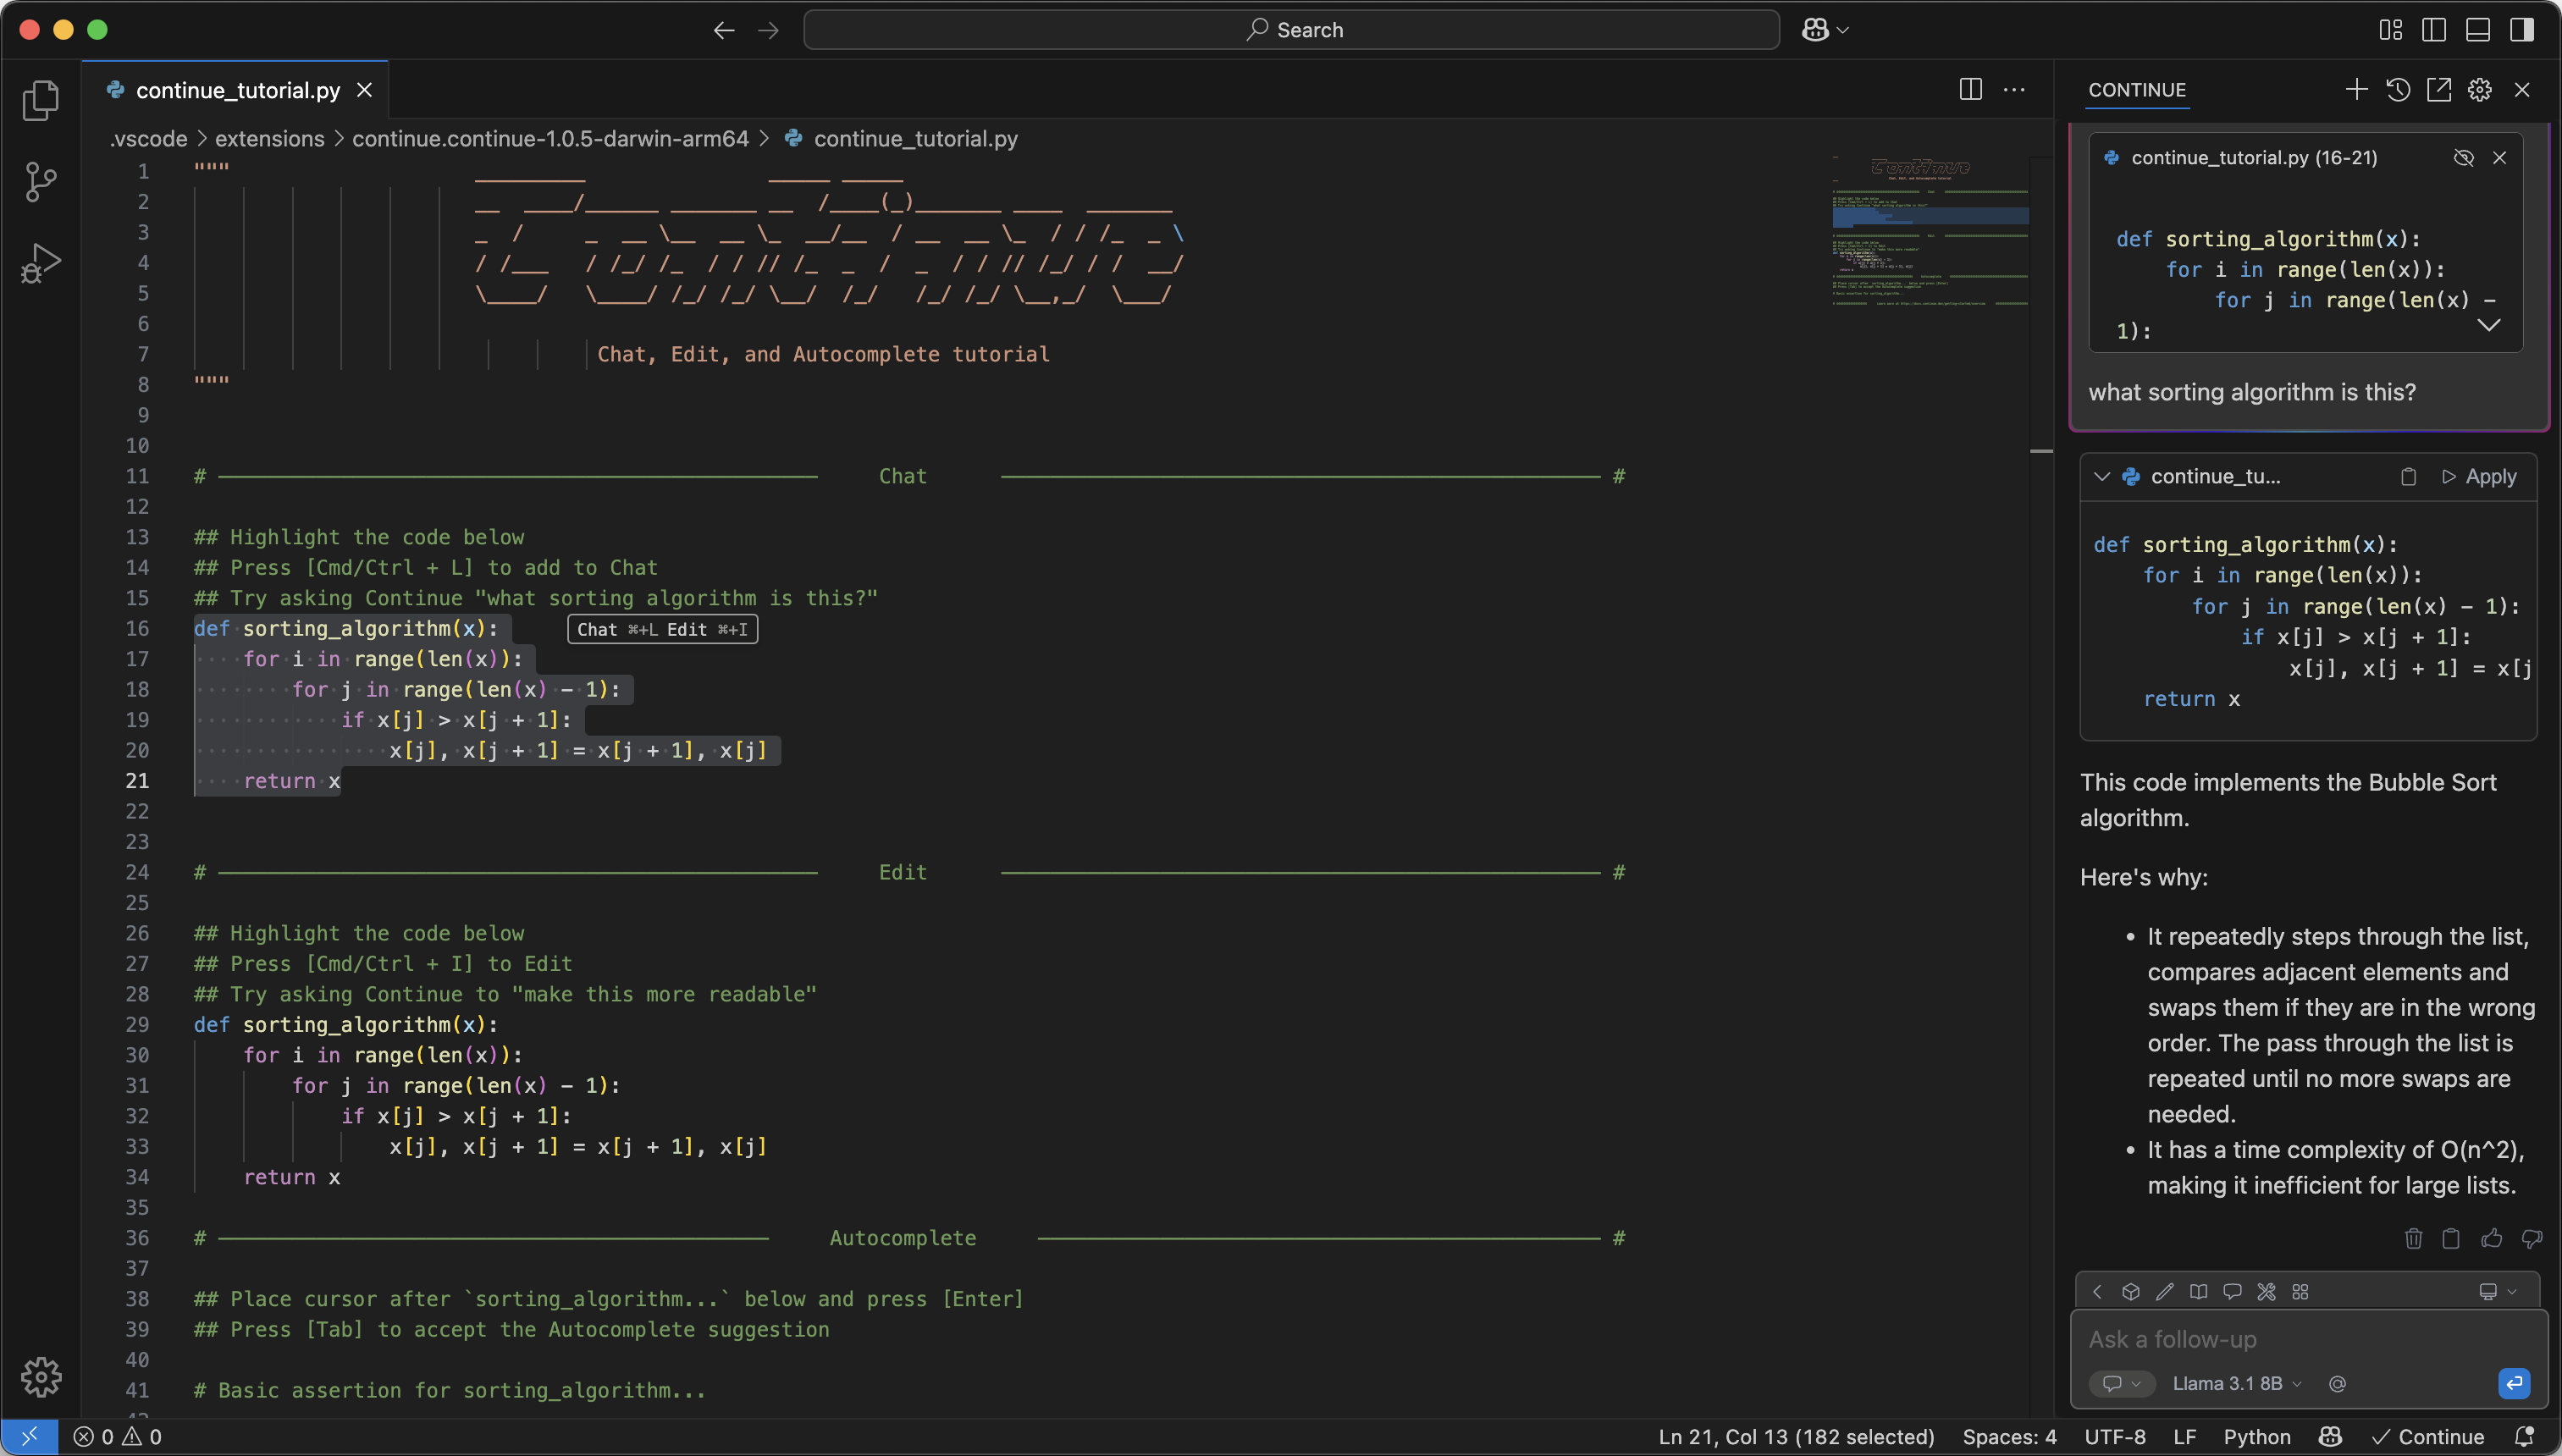Apply the suggested code to file
Image resolution: width=2562 pixels, height=1456 pixels.
(x=2479, y=477)
